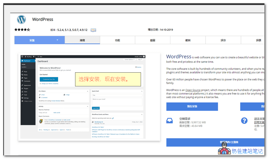The width and height of the screenshot is (268, 159).
Task: Click the release date 14-10-2019
Action: pos(166,30)
